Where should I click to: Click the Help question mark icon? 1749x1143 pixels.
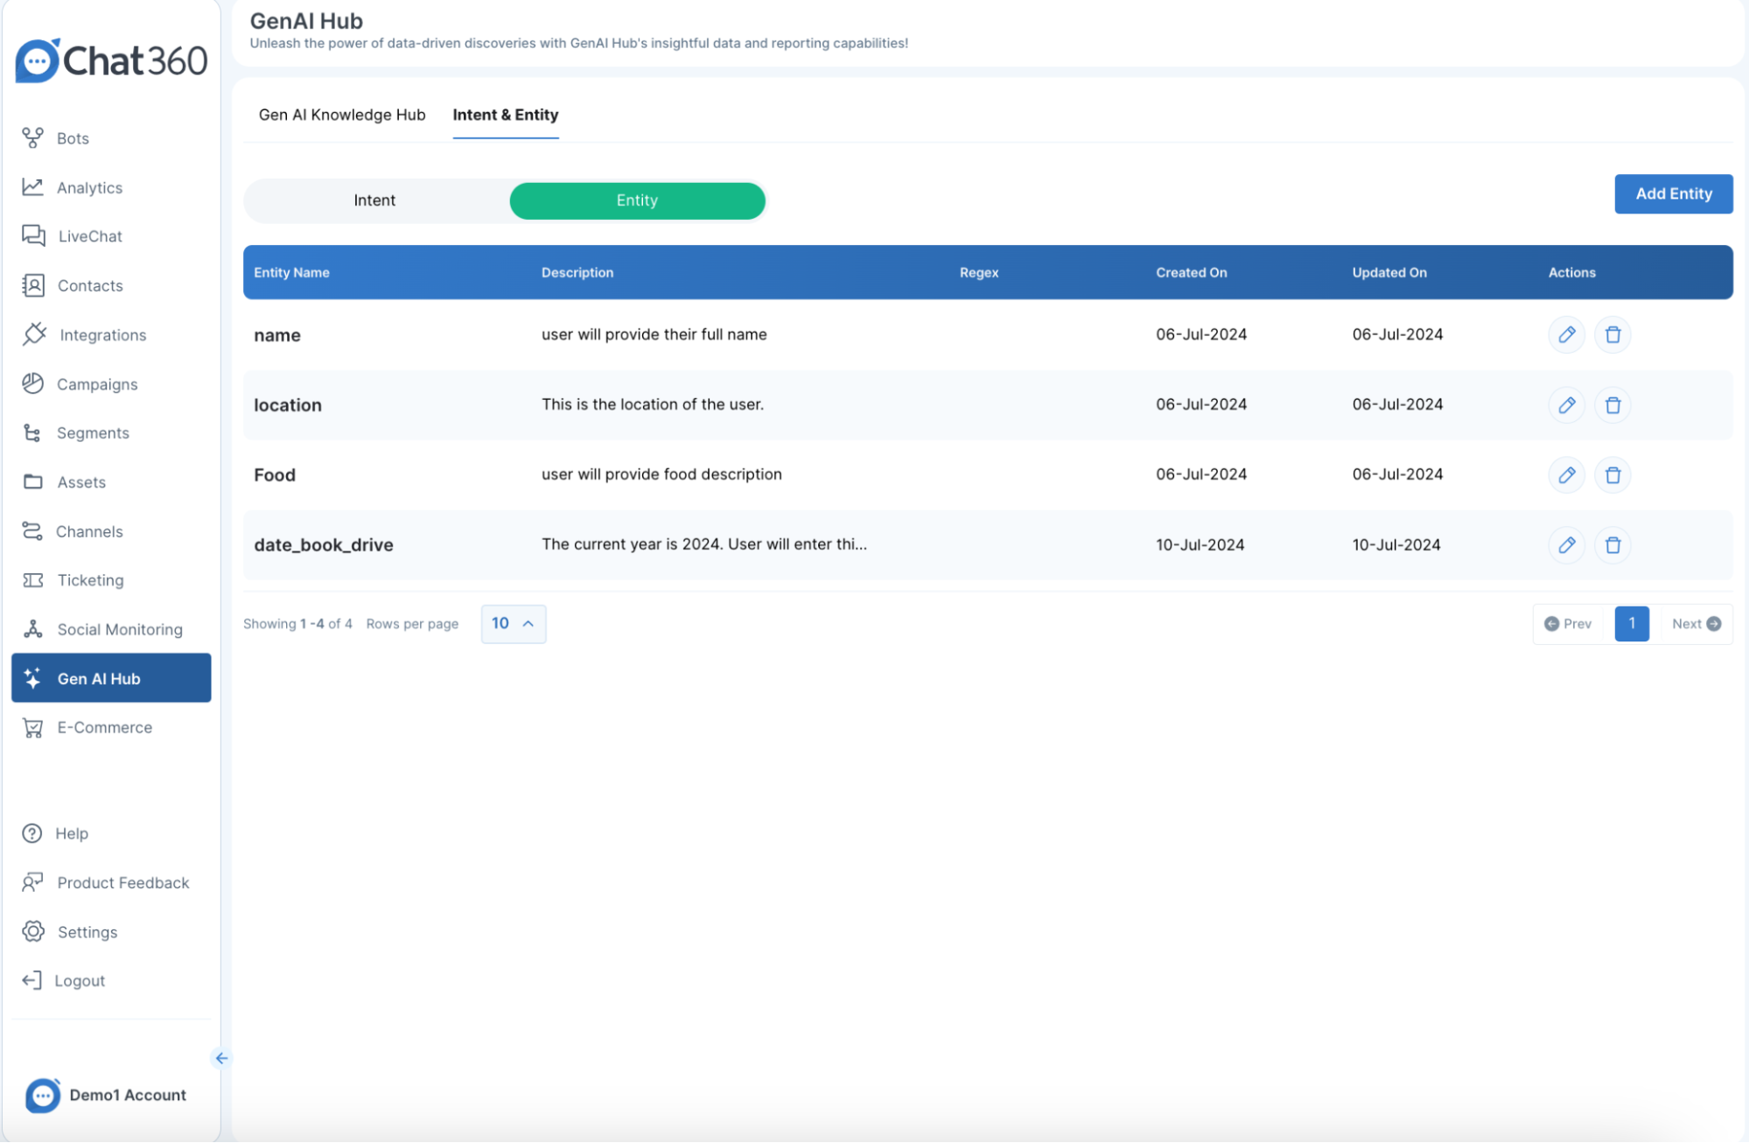pos(31,833)
